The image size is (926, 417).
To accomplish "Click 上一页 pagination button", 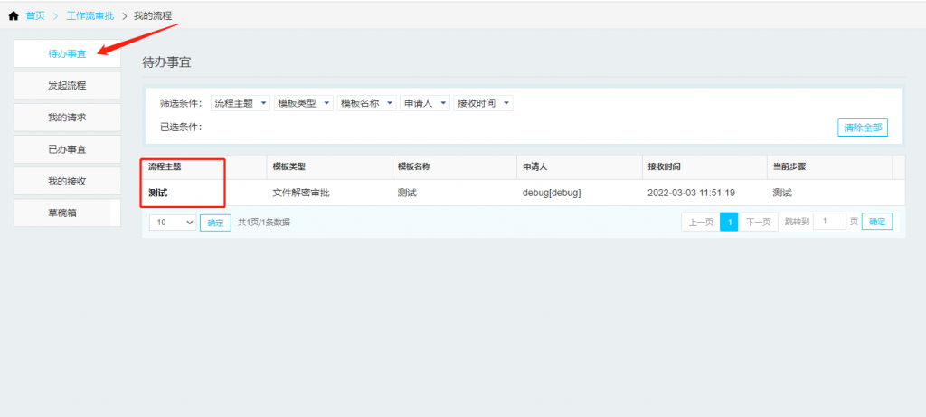I will (x=701, y=223).
